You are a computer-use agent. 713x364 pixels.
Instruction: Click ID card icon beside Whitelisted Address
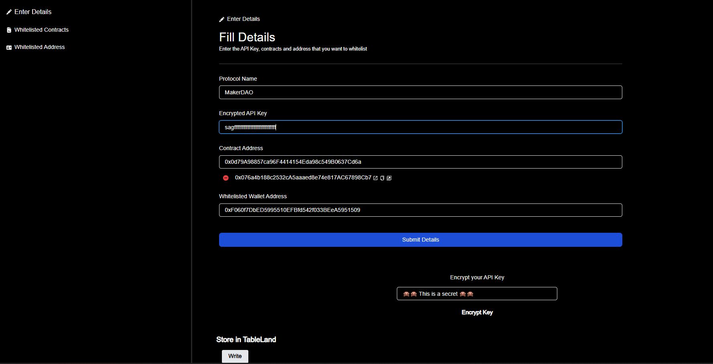click(9, 47)
